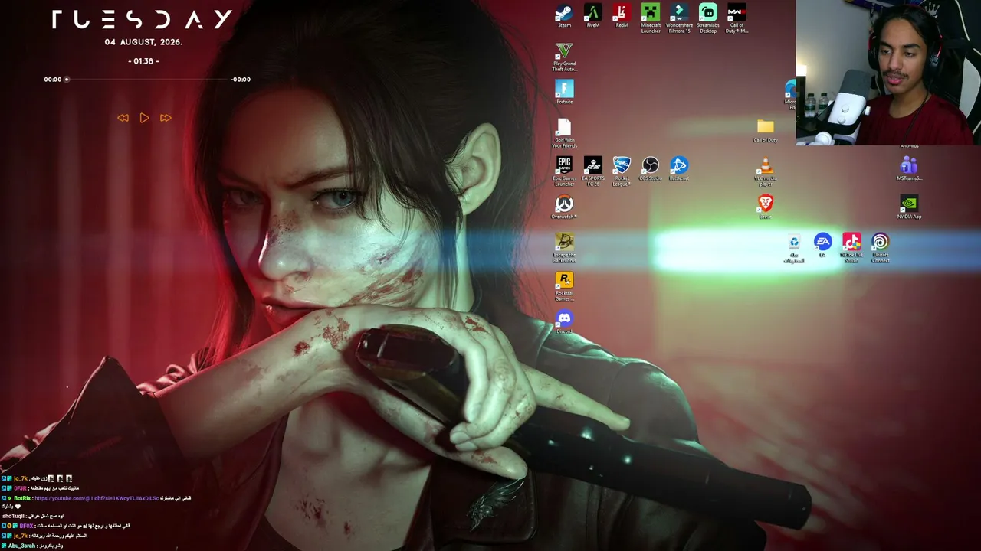981x551 pixels.
Task: Click username 0FJR in chat
Action: [20, 488]
